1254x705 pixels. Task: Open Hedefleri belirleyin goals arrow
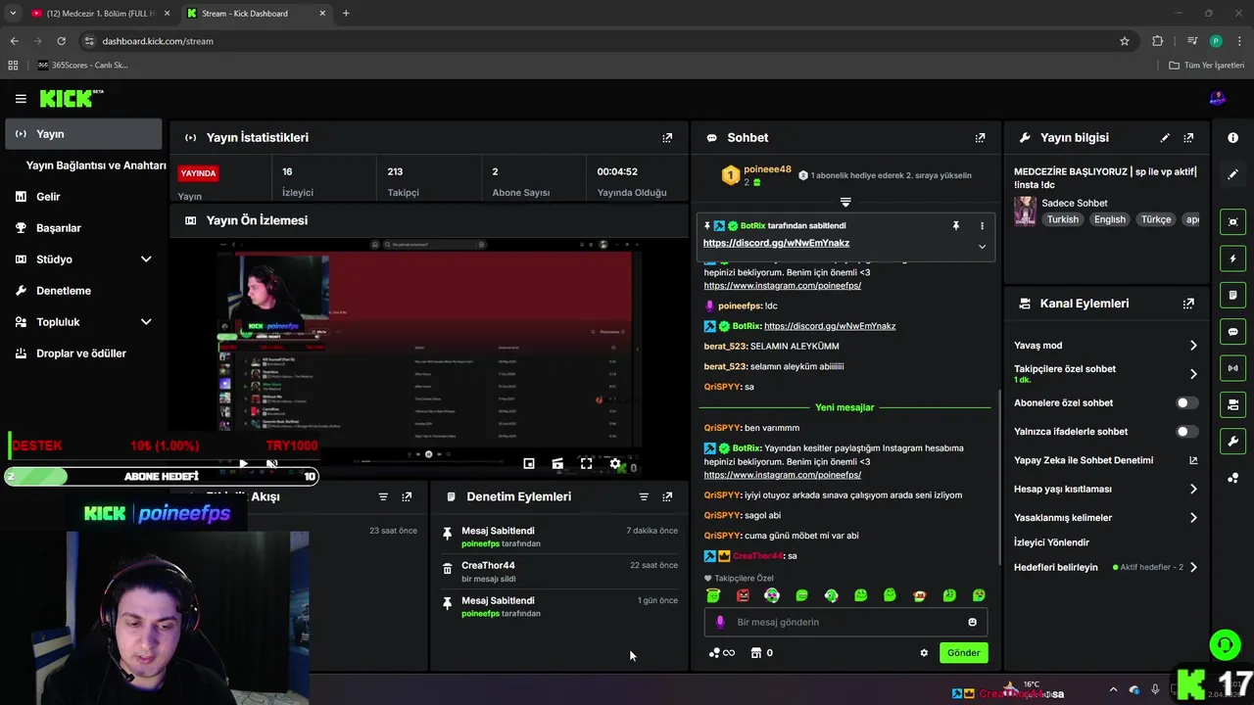pos(1193,567)
